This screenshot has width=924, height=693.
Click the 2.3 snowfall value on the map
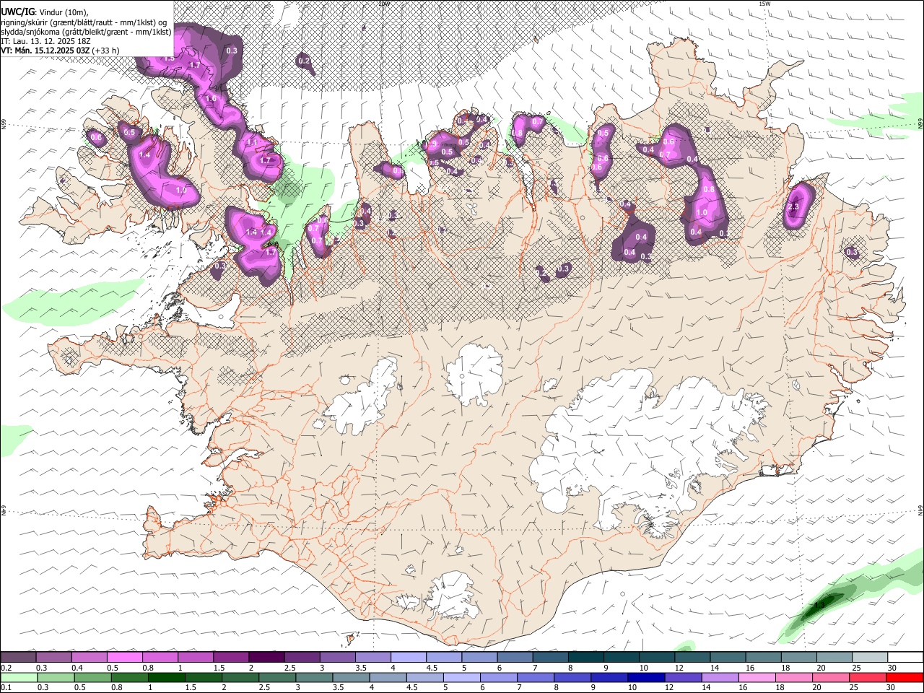point(793,207)
